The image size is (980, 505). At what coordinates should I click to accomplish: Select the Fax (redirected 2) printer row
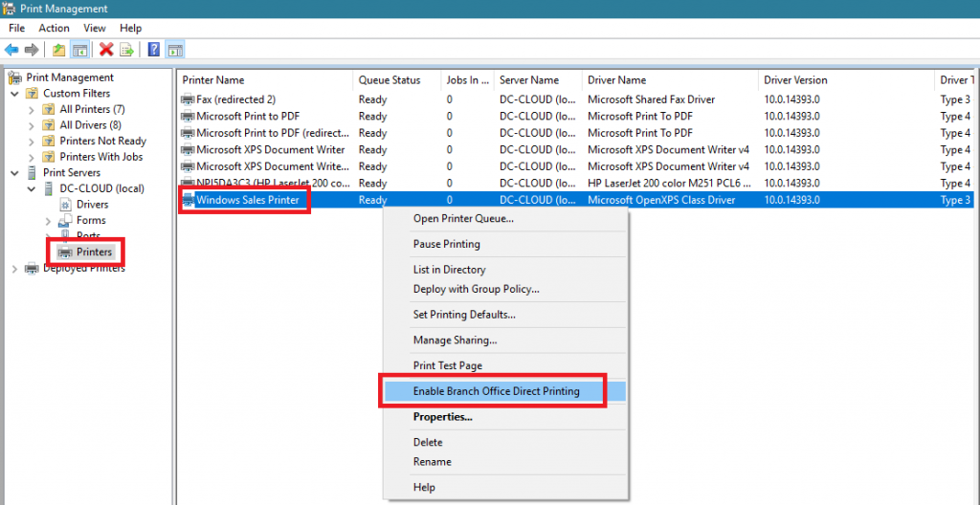click(235, 99)
